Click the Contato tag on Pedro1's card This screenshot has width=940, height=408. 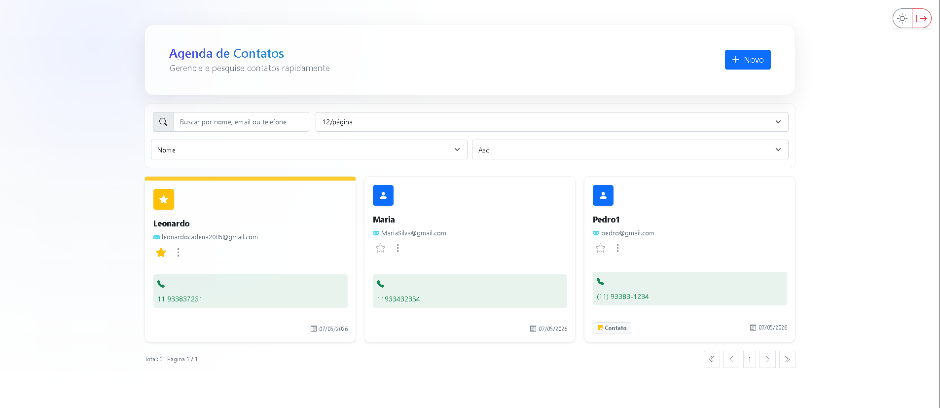coord(612,328)
